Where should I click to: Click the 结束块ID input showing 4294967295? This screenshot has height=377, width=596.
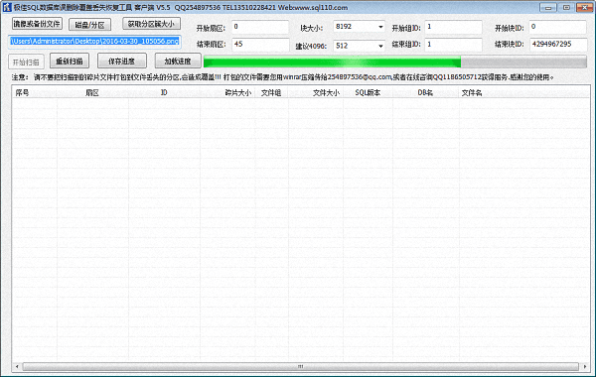pos(557,44)
